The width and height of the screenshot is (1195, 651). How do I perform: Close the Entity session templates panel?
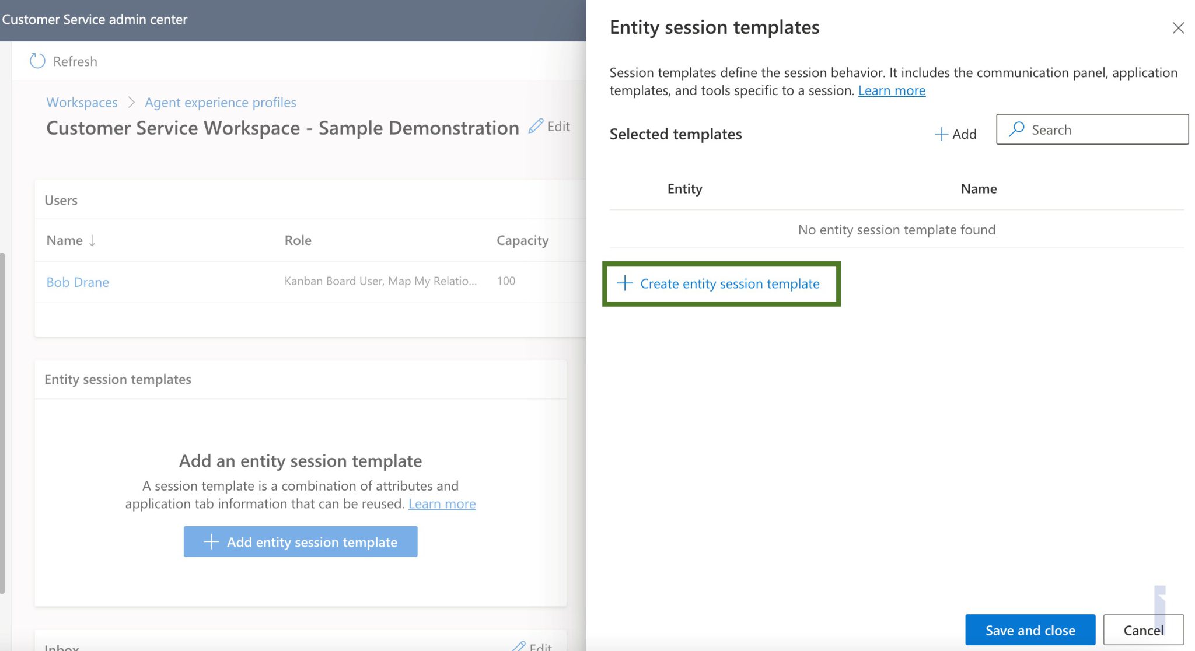click(x=1178, y=27)
